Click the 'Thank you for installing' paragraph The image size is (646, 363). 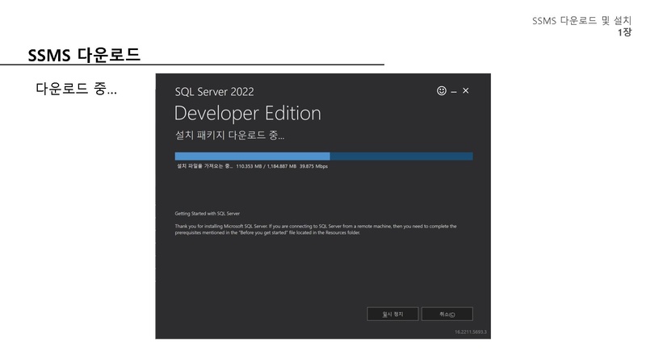click(315, 230)
